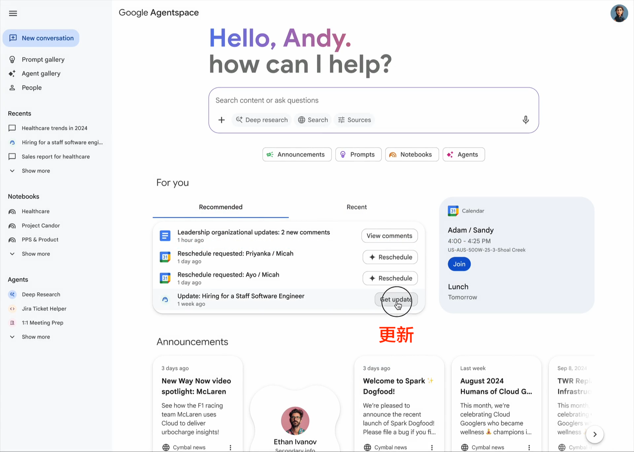Expand Show more under Notebooks
Screen dimensions: 634x452
(x=36, y=254)
